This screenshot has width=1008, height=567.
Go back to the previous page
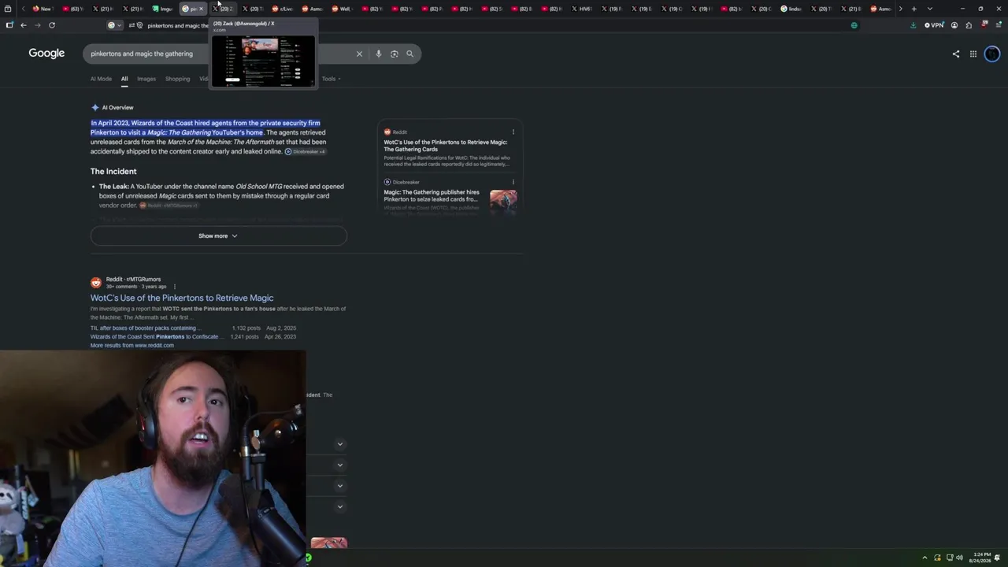(24, 25)
